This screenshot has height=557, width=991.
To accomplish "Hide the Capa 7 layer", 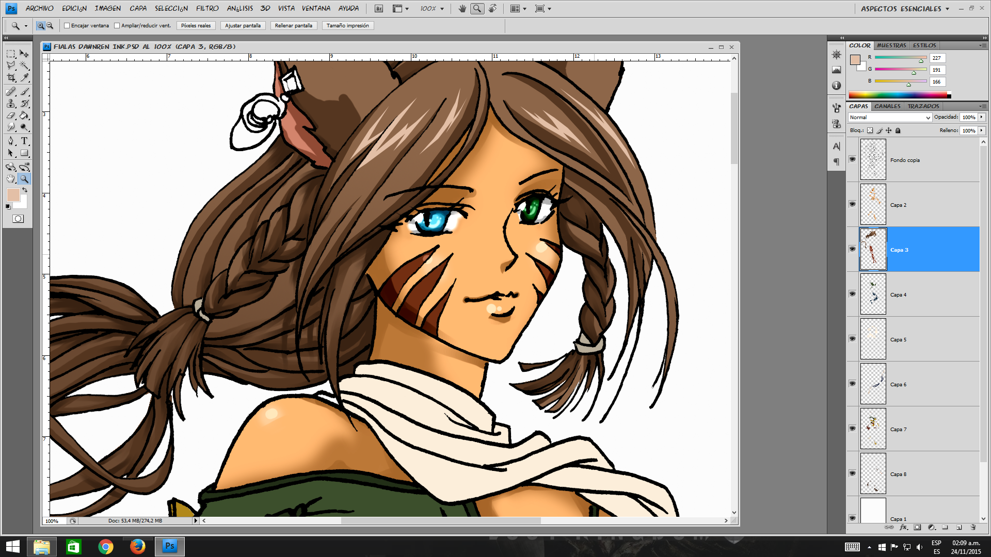I will 852,429.
